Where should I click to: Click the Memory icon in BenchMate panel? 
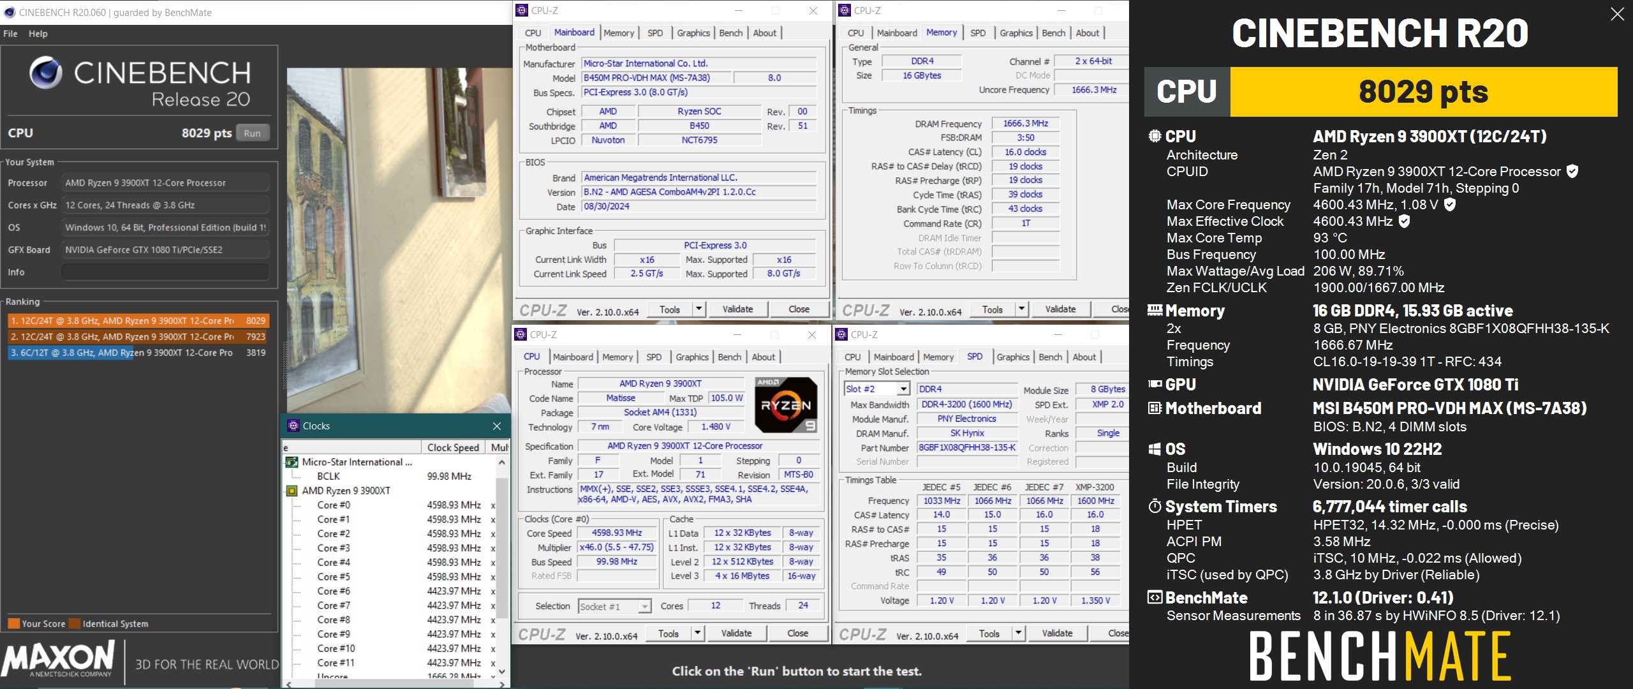pyautogui.click(x=1155, y=310)
